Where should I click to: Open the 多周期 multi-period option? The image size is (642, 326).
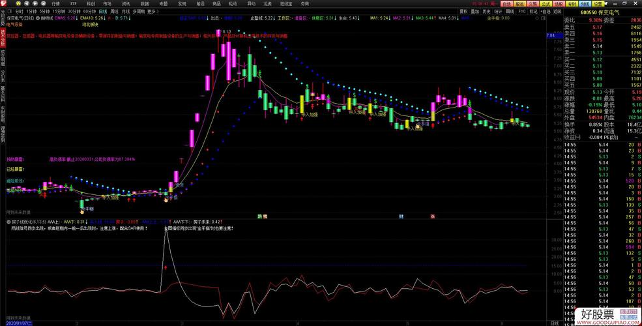coord(138,12)
